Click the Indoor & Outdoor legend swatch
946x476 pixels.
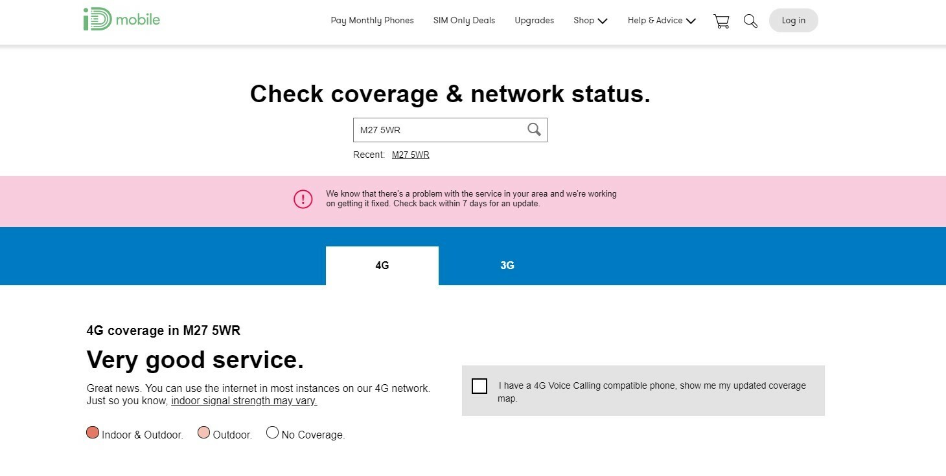[x=93, y=433]
